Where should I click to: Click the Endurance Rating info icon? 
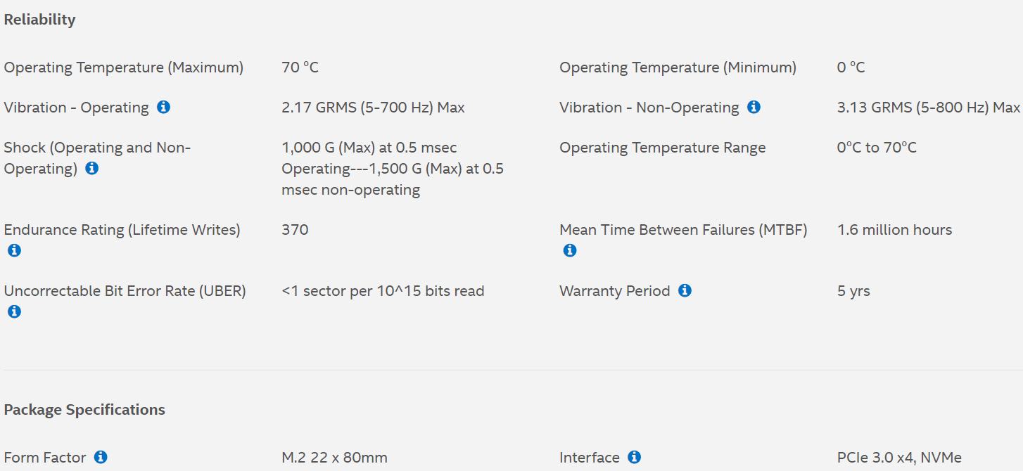point(14,250)
